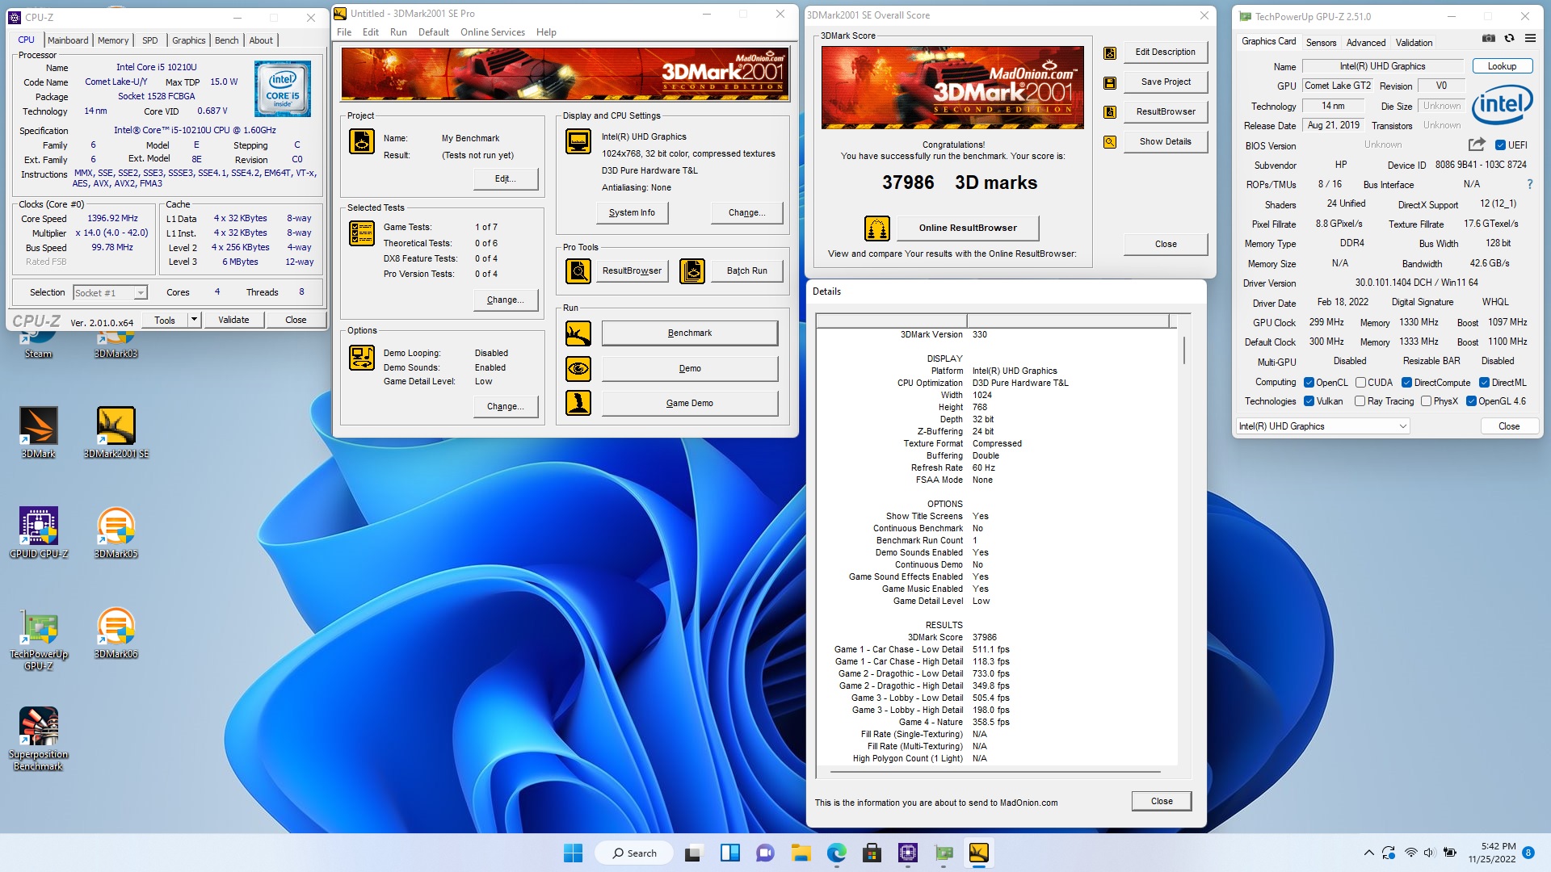Toggle the OpenCL checkbox in GPU-Z

tap(1309, 383)
